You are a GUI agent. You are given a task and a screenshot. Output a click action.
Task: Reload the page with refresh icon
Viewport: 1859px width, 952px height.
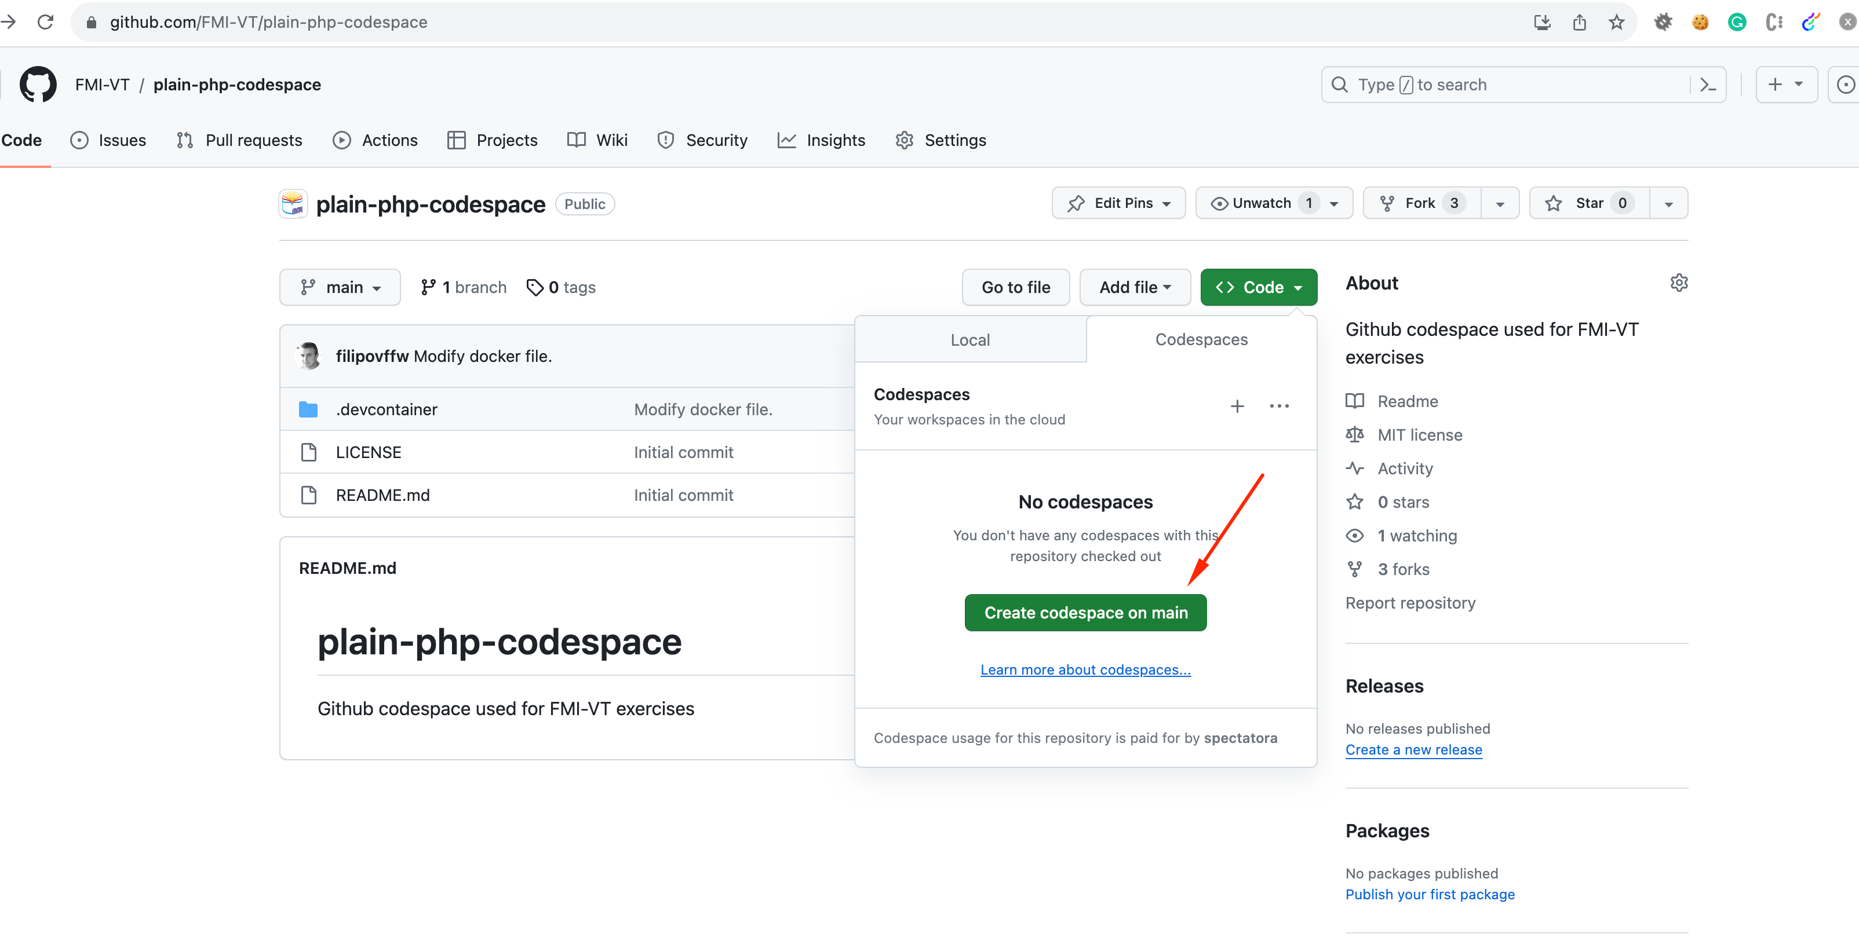click(x=45, y=23)
